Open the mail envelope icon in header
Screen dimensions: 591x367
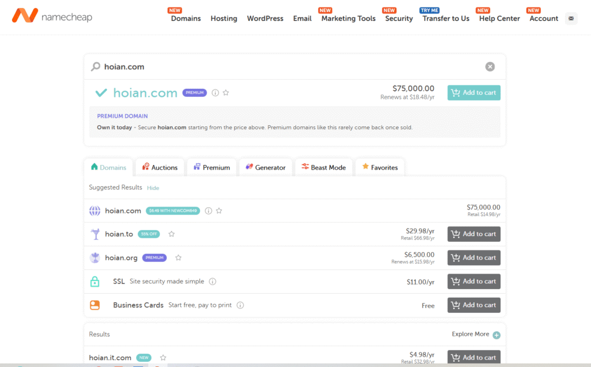[571, 18]
